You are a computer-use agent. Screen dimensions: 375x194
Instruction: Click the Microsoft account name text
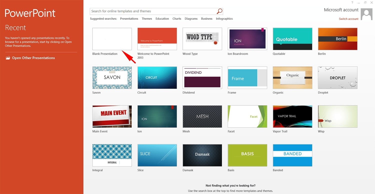[341, 10]
